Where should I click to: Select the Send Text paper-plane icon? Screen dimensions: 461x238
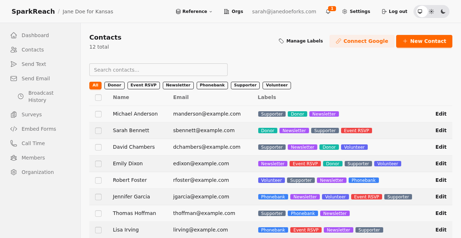[x=14, y=64]
